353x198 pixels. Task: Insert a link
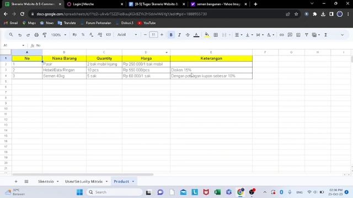(281, 35)
